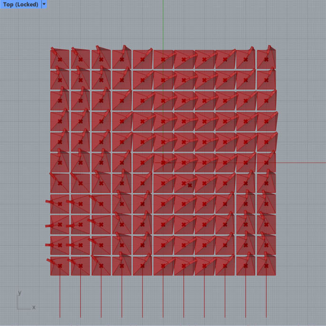Select the arrow protruding above the top-left panel
326x326 pixels.
click(53, 48)
